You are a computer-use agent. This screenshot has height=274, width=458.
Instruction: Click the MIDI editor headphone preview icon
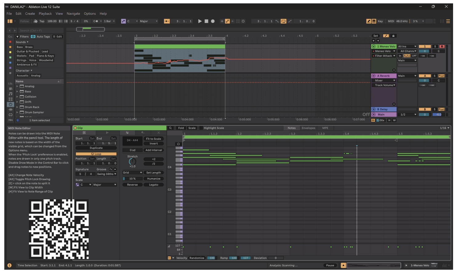coord(178,144)
